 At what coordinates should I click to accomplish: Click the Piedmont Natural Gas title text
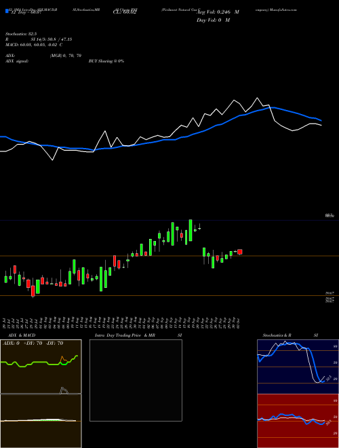click(x=182, y=10)
